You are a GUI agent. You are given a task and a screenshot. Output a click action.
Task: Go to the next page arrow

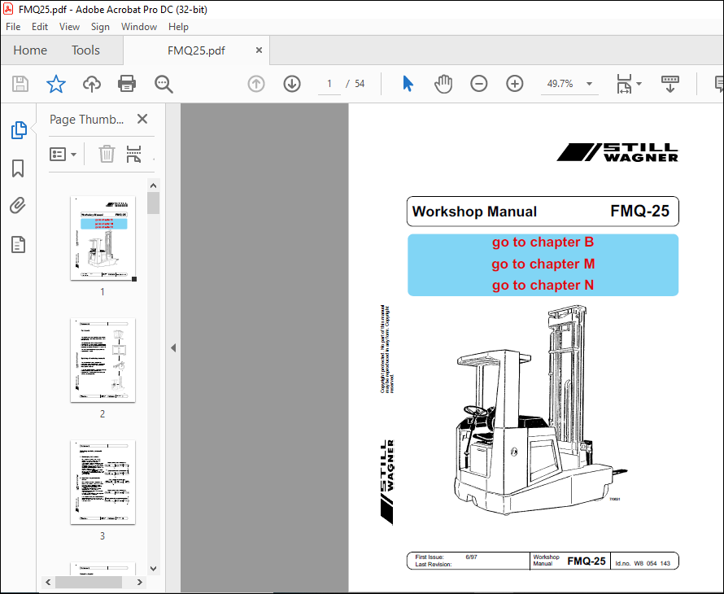(292, 84)
